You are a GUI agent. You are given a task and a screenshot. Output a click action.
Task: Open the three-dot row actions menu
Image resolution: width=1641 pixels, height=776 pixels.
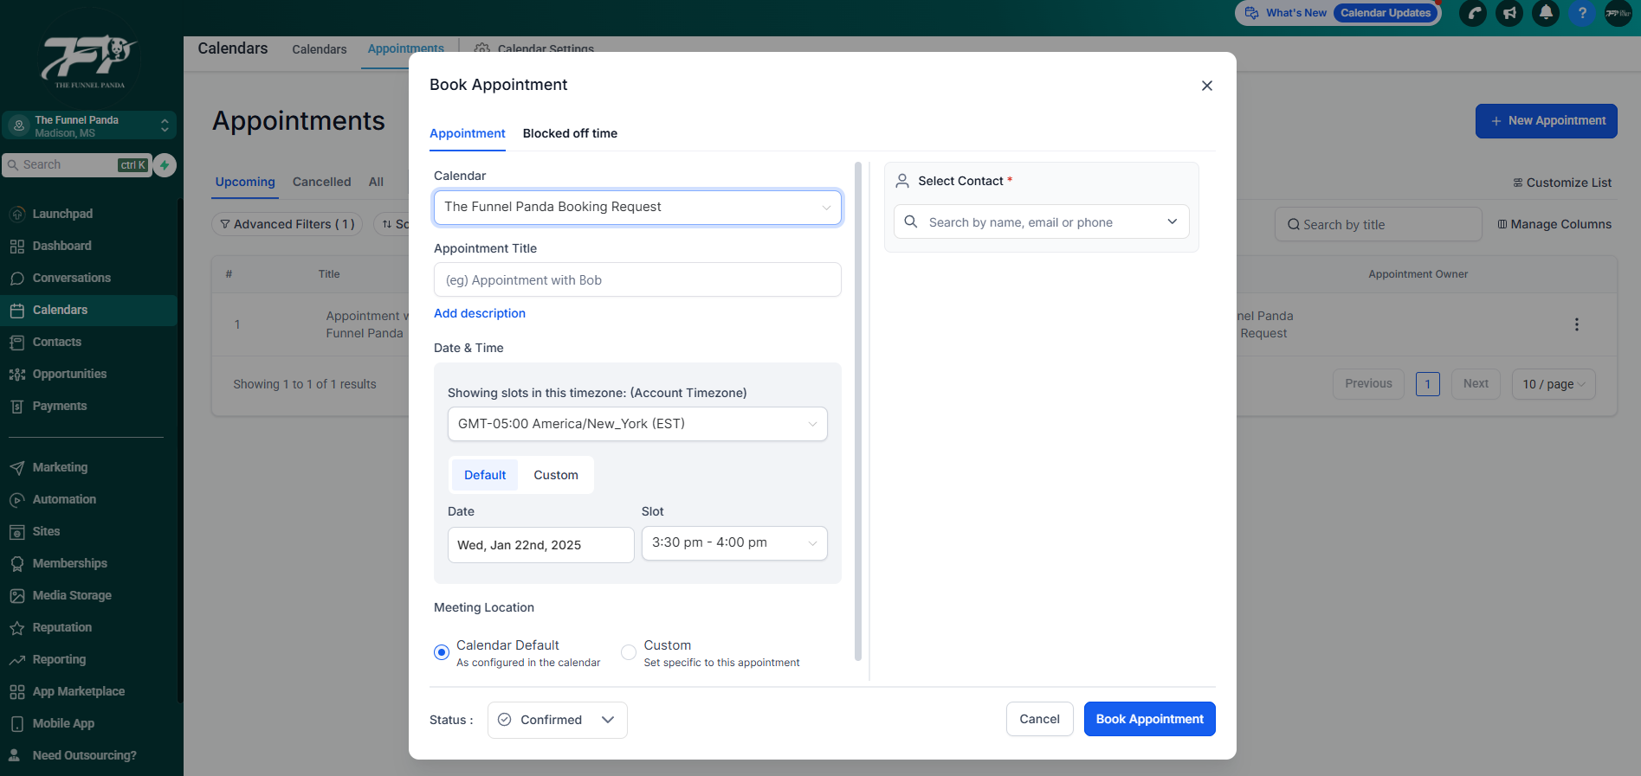click(x=1576, y=324)
